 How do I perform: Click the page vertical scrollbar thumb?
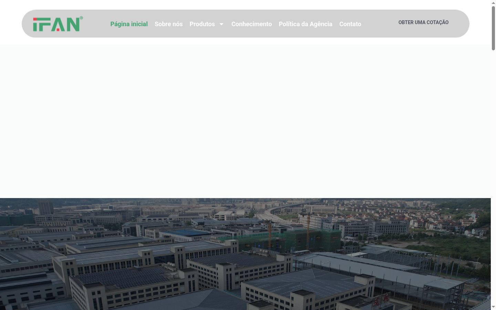[493, 28]
